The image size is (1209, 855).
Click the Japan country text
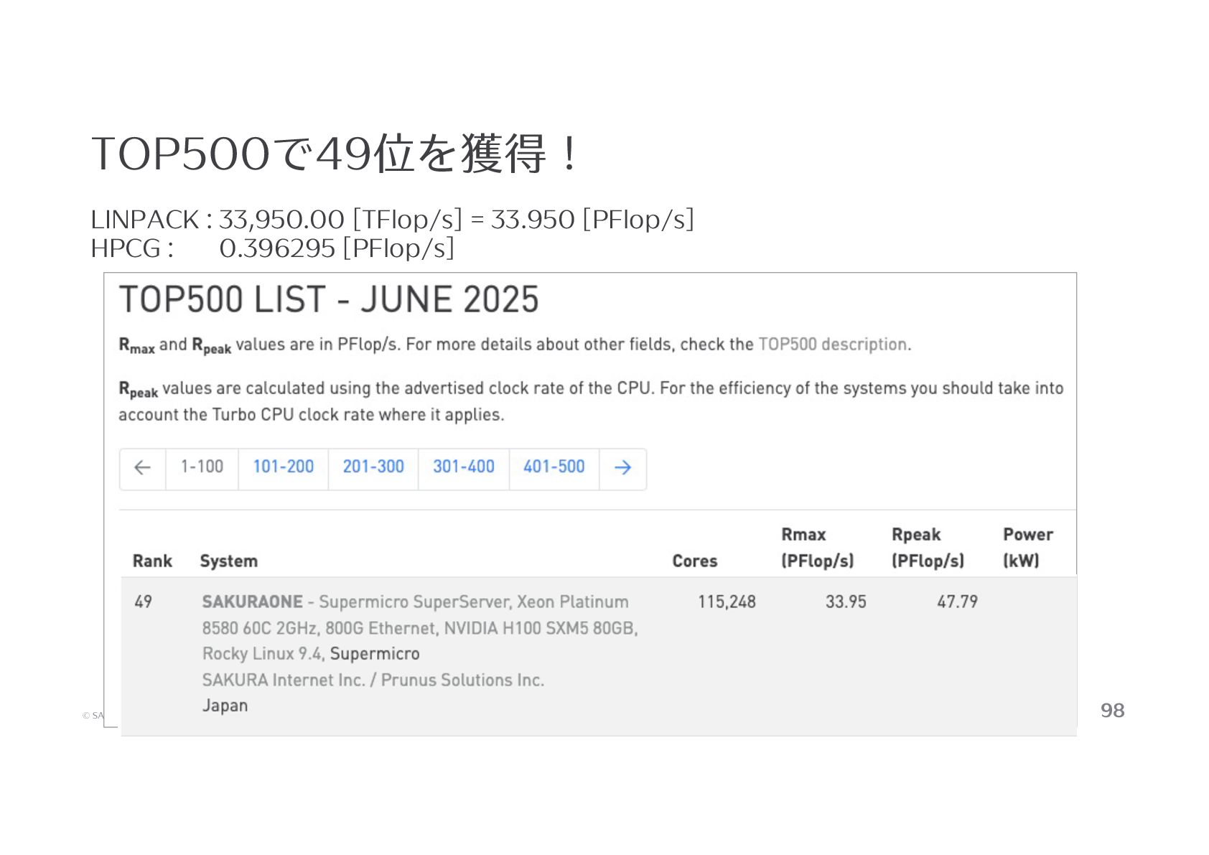click(225, 706)
